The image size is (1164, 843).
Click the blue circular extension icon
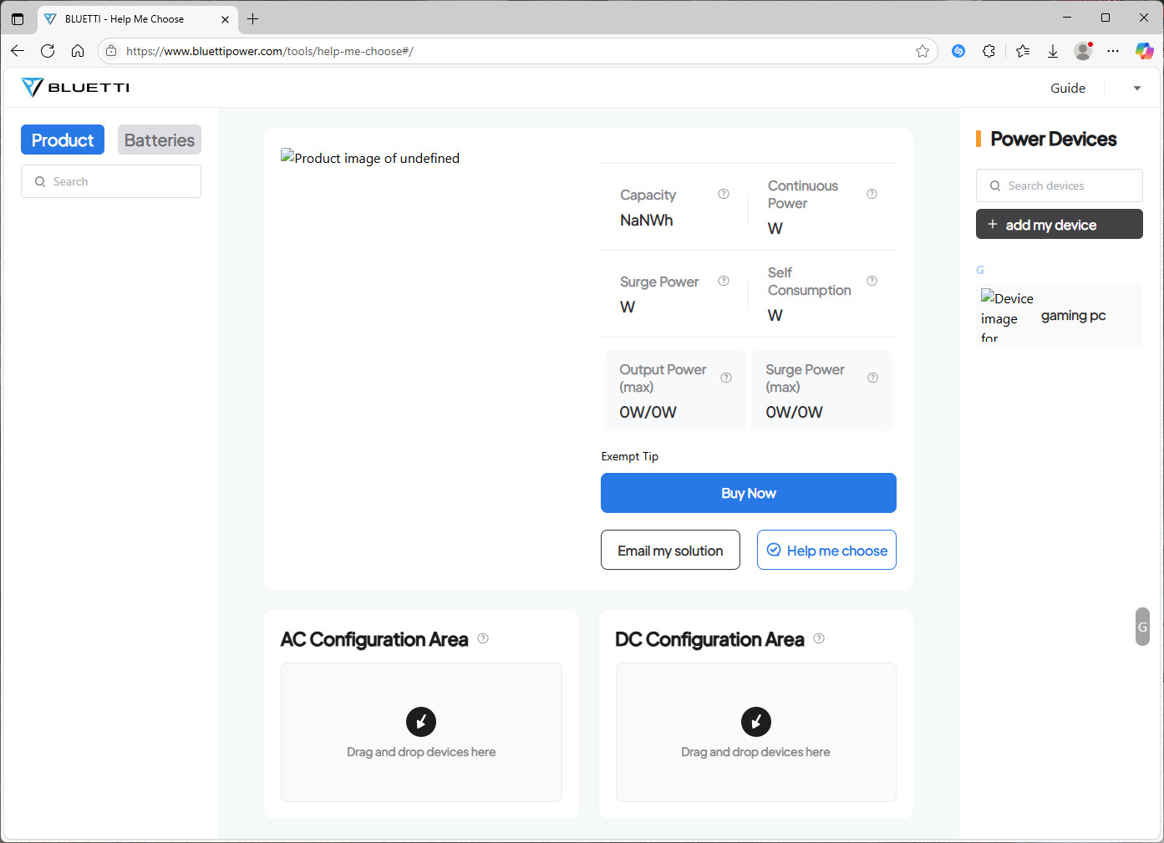[x=958, y=51]
